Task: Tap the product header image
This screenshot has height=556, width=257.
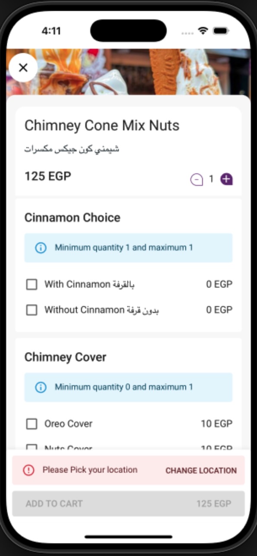Action: 128,72
